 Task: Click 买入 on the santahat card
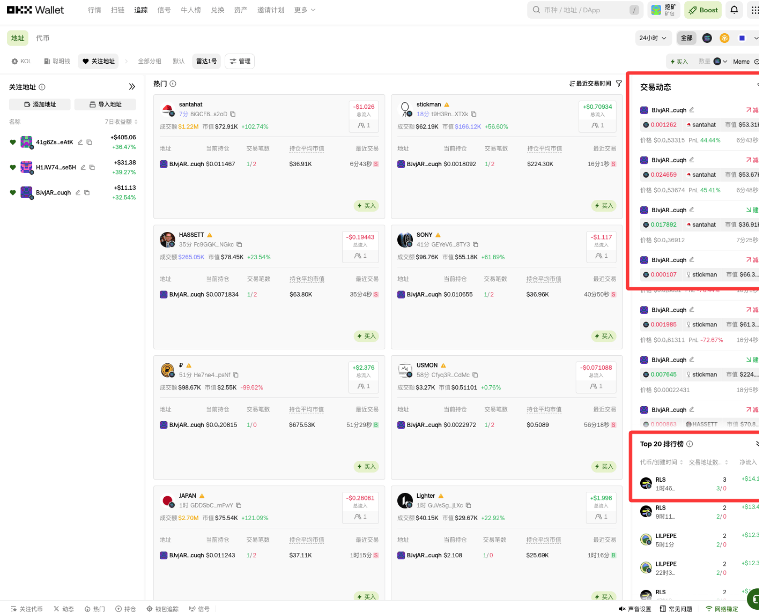(366, 206)
